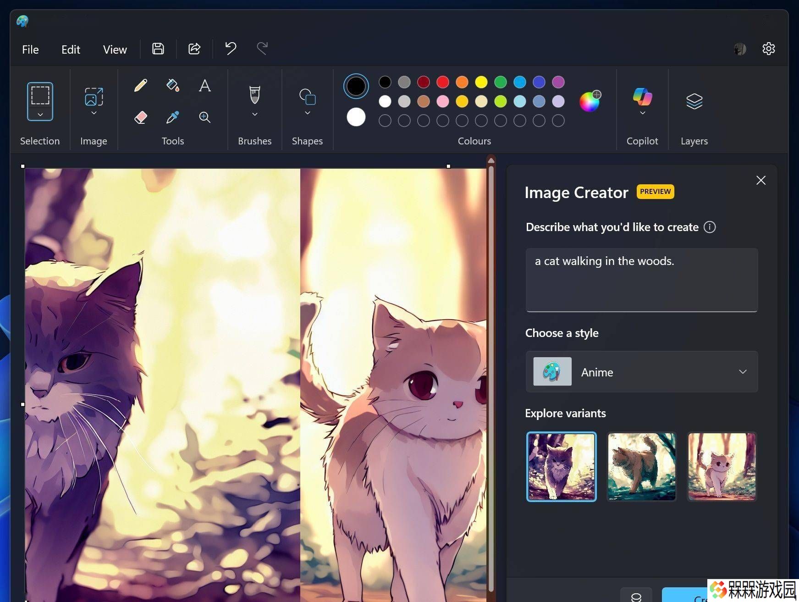Open the Brushes tool
This screenshot has width=799, height=602.
pos(255,95)
